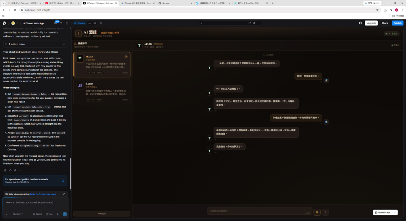Image resolution: width=406 pixels, height=221 pixels.
Task: Click the AI tavern header logo icon
Action: tap(78, 34)
